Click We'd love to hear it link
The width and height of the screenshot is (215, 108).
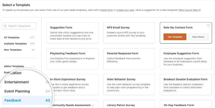(189, 10)
